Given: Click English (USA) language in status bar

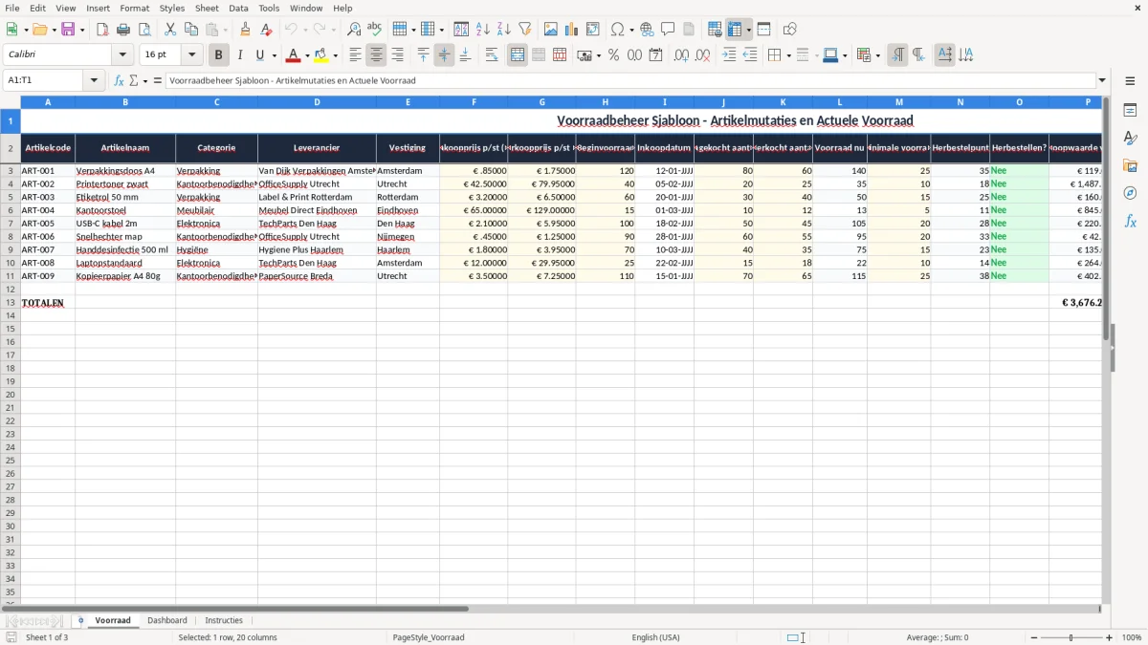Looking at the screenshot, I should (x=656, y=637).
